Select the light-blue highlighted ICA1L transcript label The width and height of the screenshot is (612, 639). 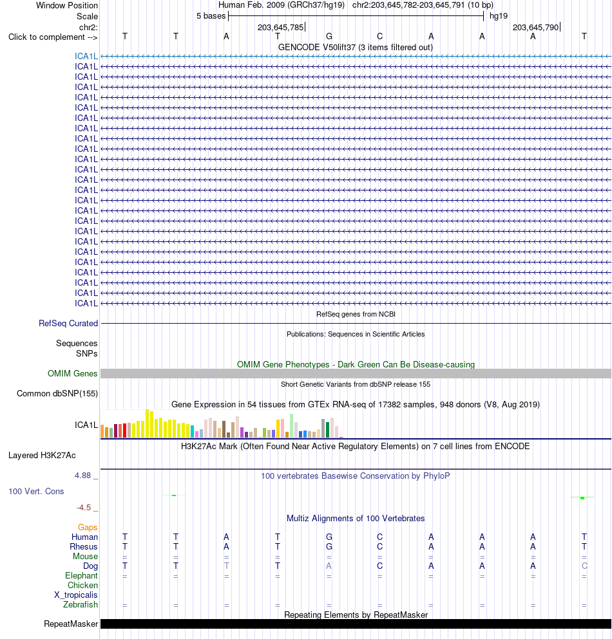(x=86, y=56)
